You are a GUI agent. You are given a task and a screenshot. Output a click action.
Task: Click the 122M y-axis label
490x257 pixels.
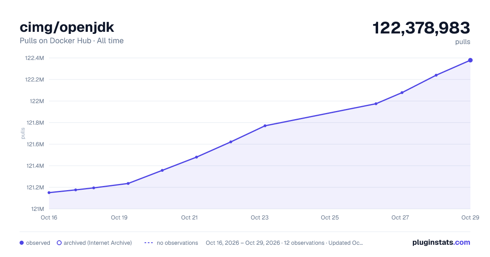click(36, 101)
